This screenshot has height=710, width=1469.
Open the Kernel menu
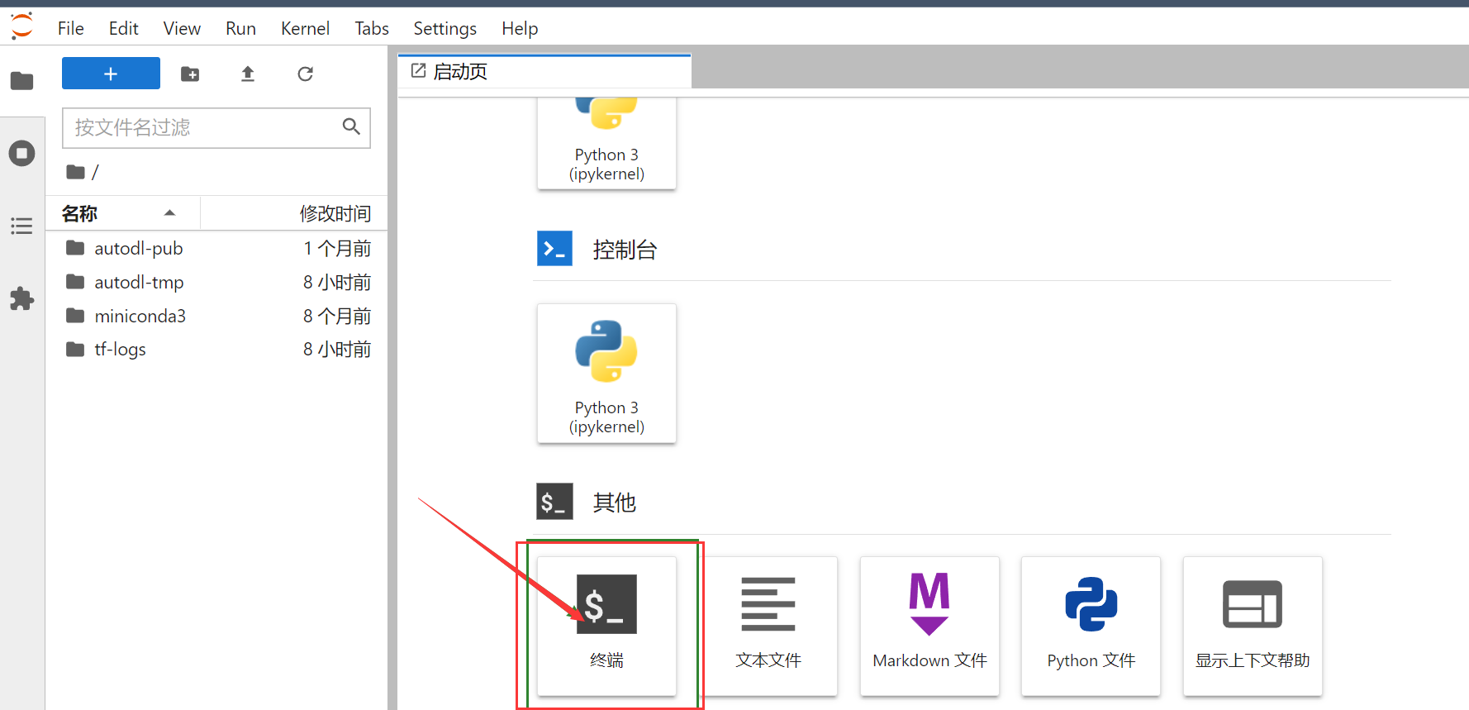305,28
